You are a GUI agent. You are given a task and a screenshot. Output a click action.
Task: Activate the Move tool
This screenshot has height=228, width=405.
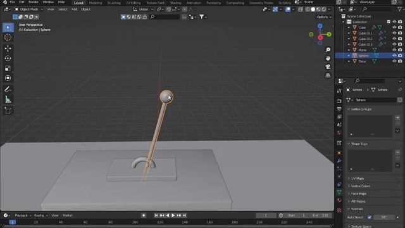click(8, 48)
